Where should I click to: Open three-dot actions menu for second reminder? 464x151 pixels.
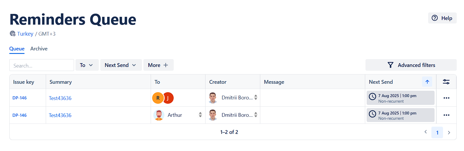[446, 115]
